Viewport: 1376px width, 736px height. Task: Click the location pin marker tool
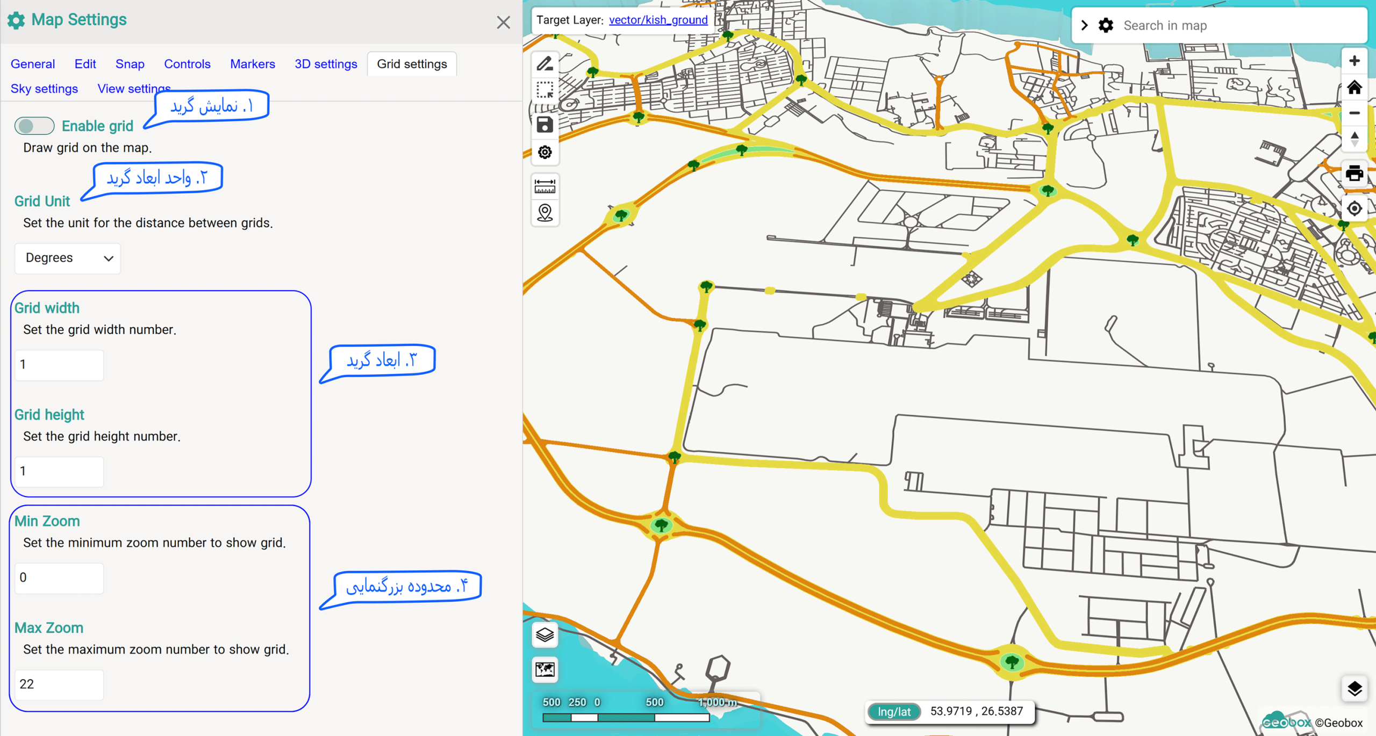(544, 213)
